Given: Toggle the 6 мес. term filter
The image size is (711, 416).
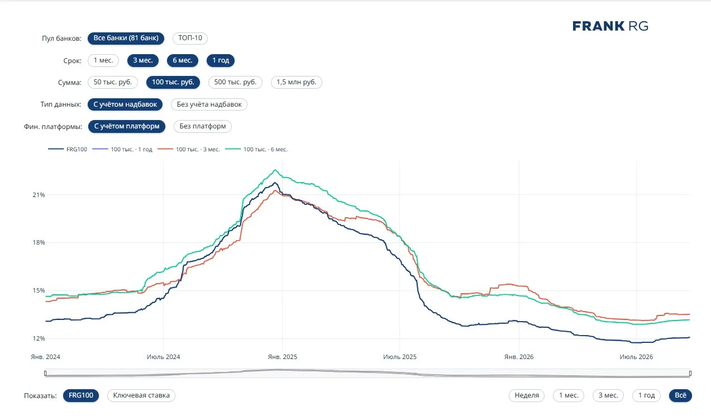Looking at the screenshot, I should pyautogui.click(x=183, y=60).
